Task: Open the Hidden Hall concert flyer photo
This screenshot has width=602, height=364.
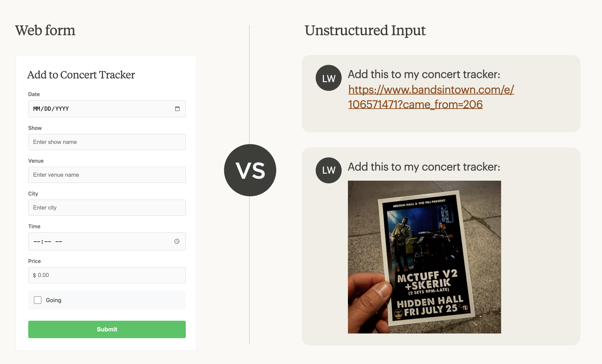Action: coord(424,257)
